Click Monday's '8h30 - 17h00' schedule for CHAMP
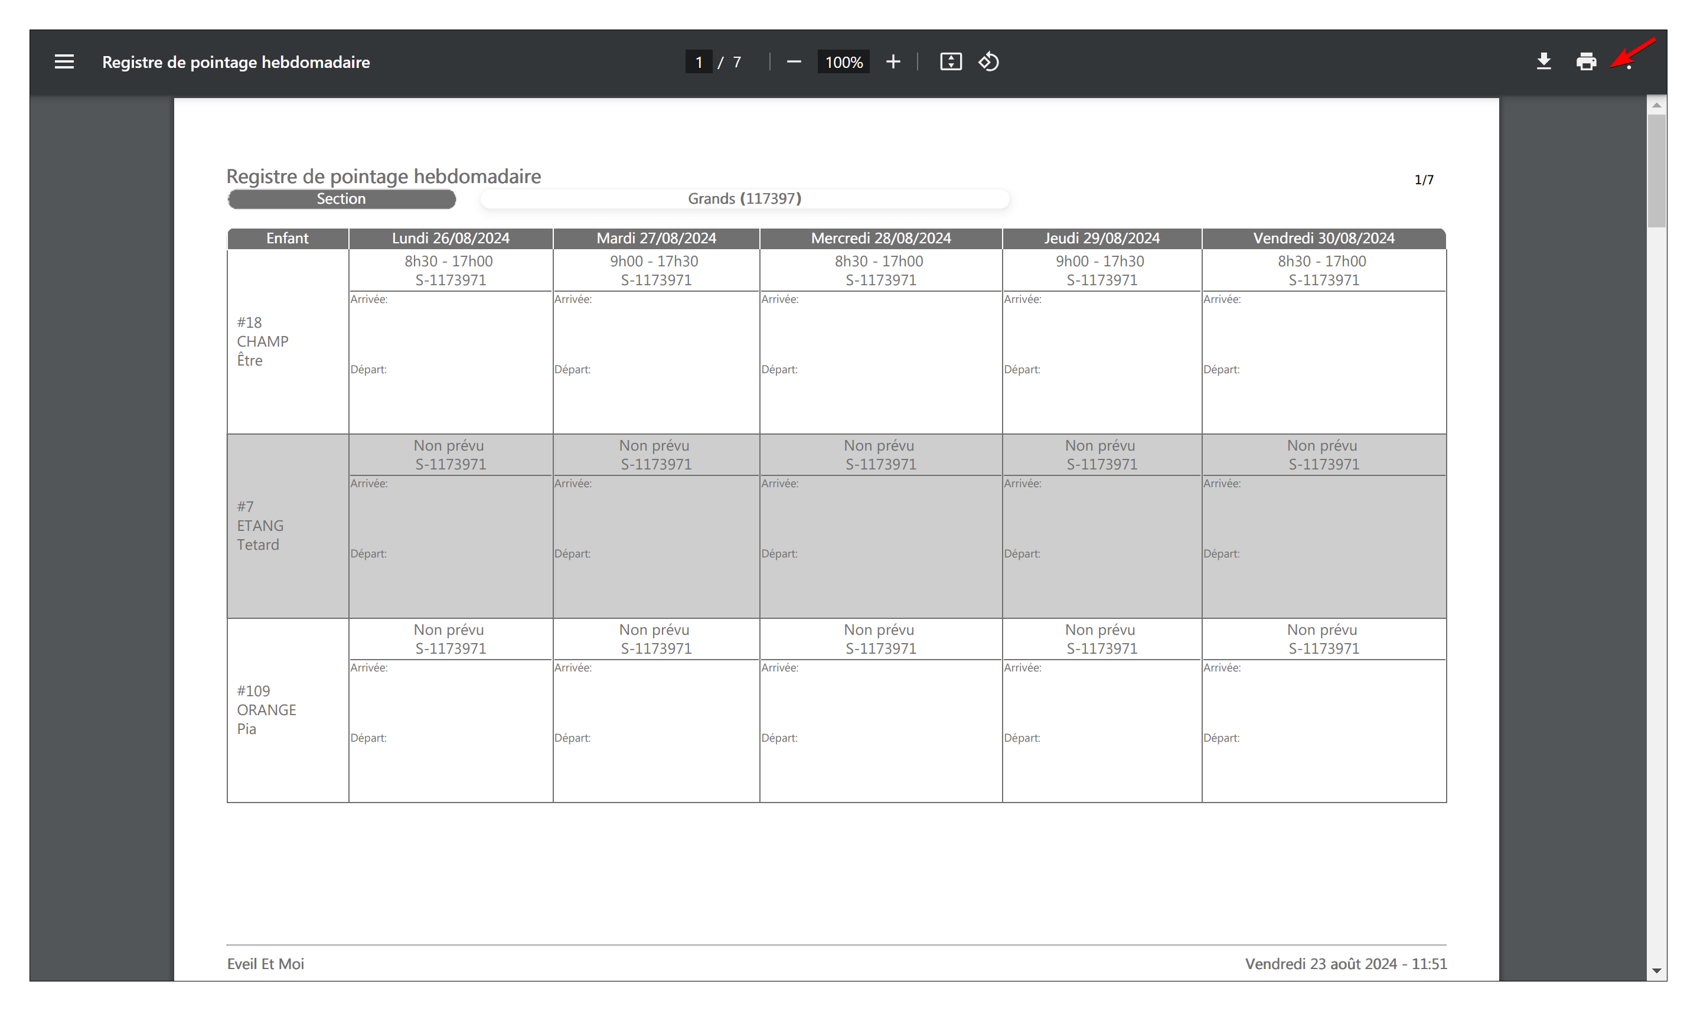The width and height of the screenshot is (1697, 1011). pyautogui.click(x=449, y=261)
